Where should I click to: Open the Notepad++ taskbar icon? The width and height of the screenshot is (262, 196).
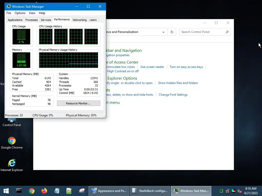[69, 191]
